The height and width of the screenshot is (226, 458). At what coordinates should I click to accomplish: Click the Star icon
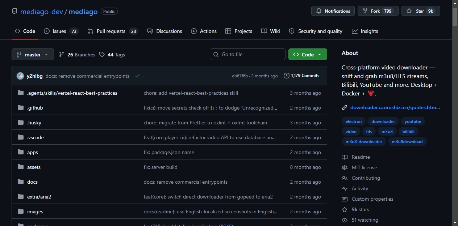tap(409, 11)
